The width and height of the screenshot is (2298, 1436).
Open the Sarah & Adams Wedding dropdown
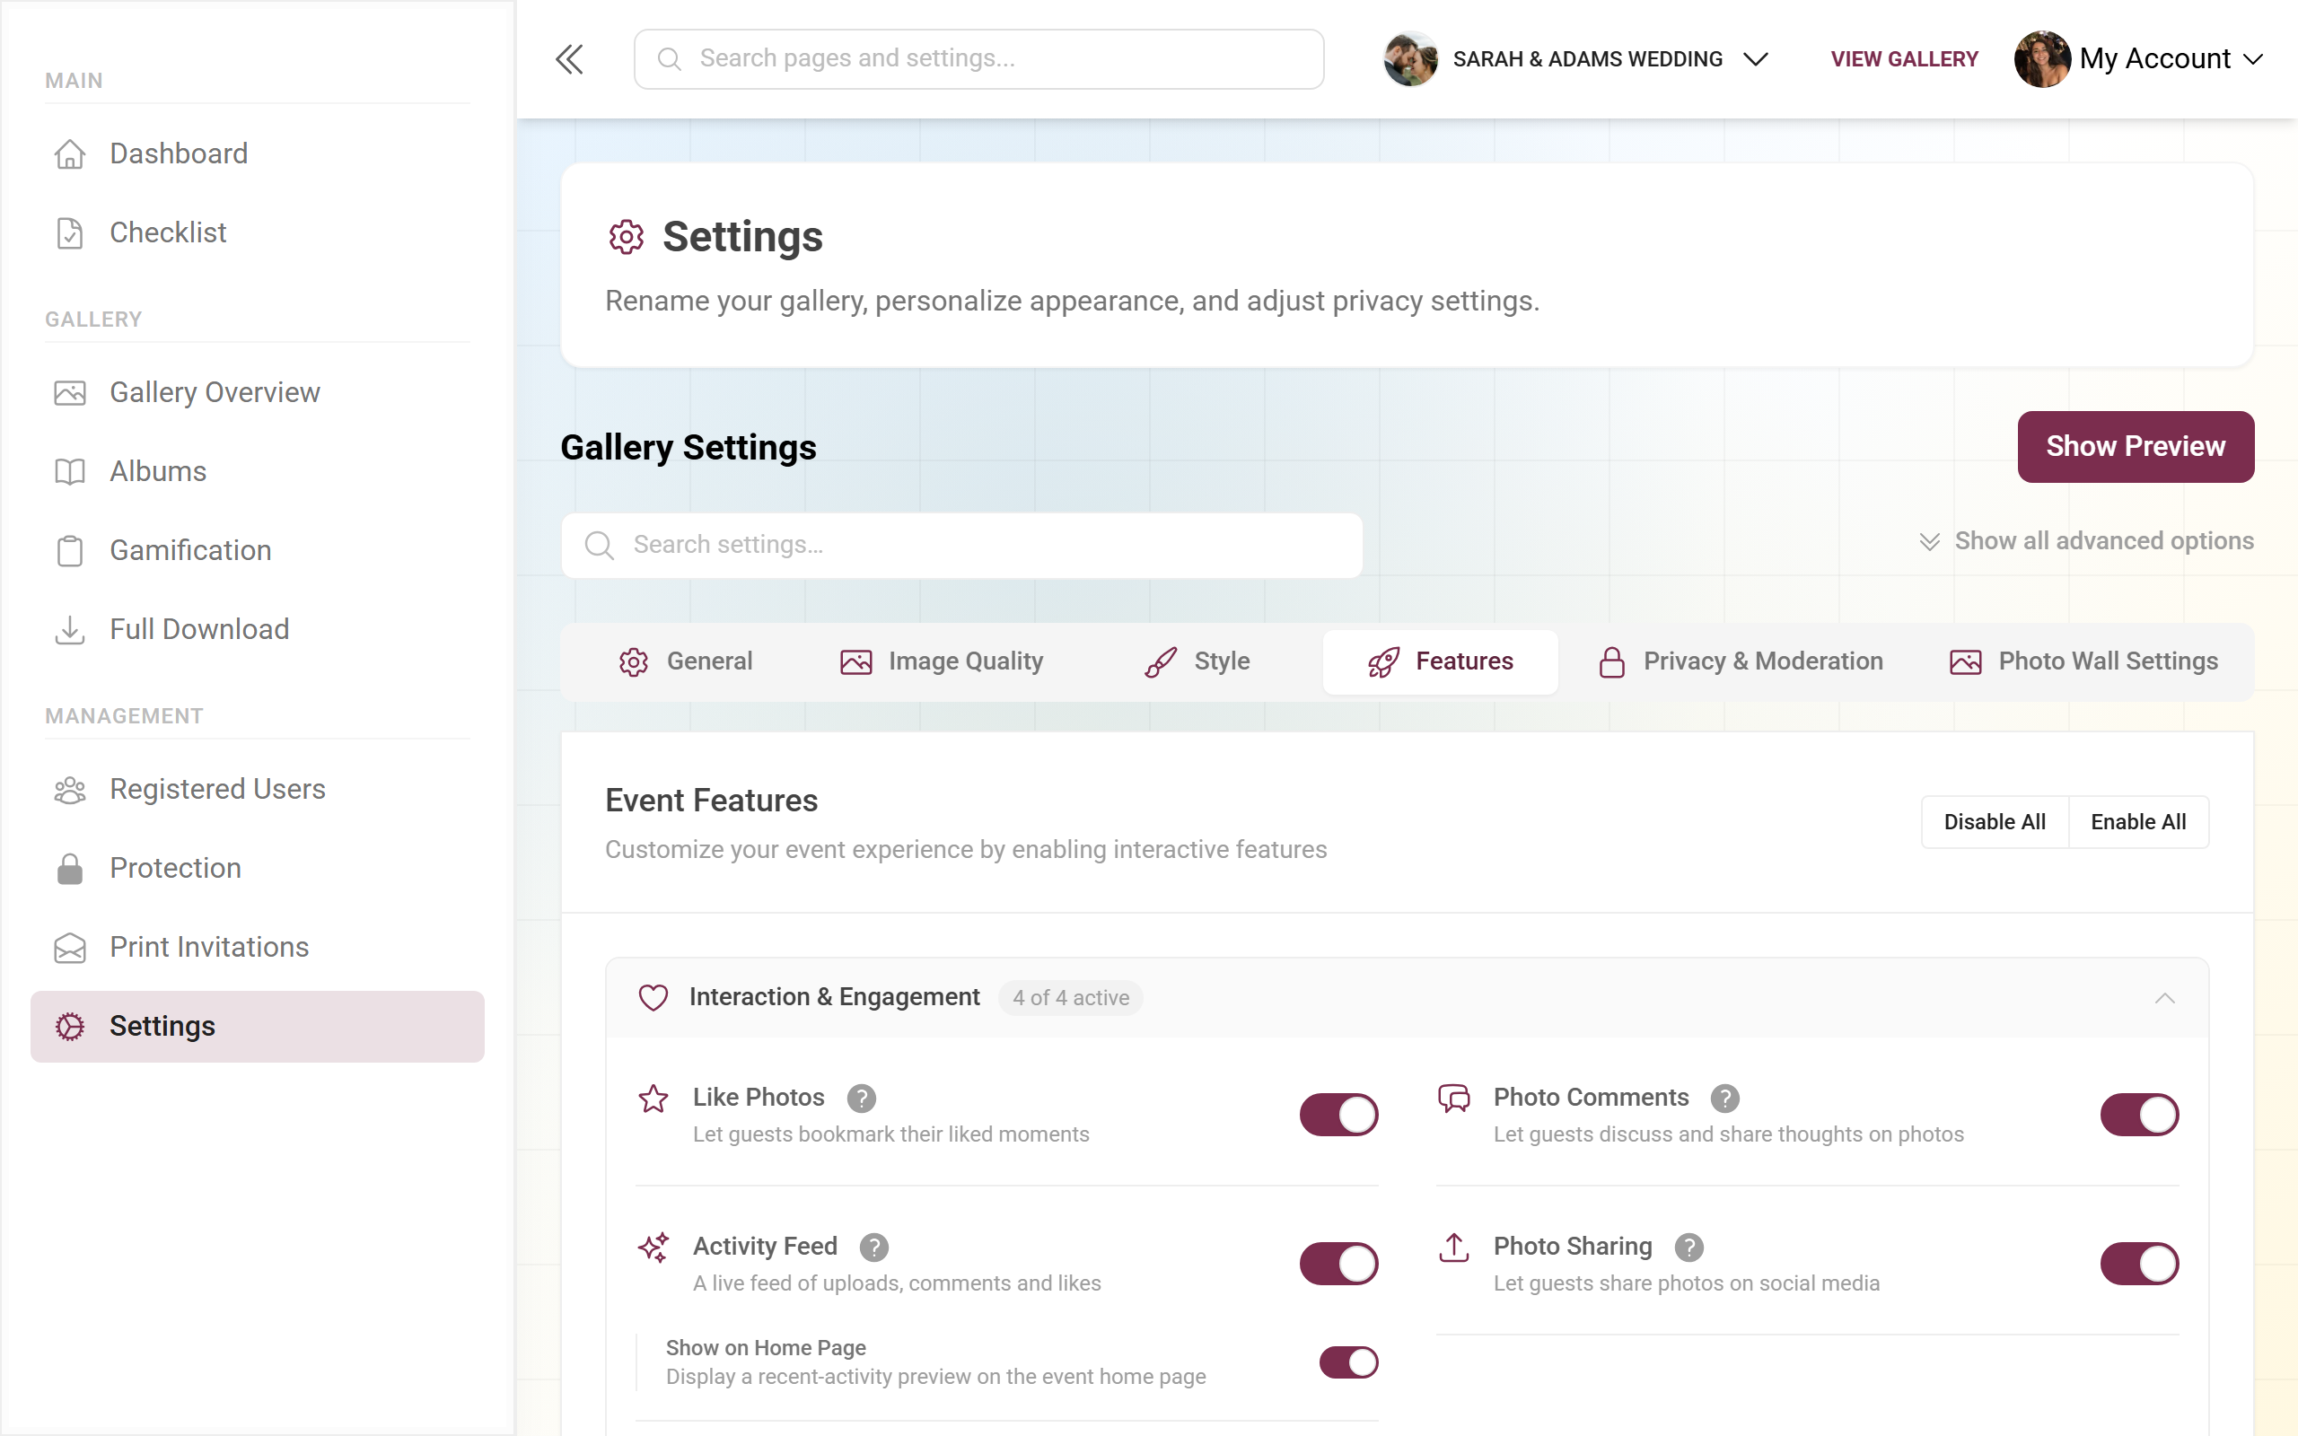coord(1576,59)
